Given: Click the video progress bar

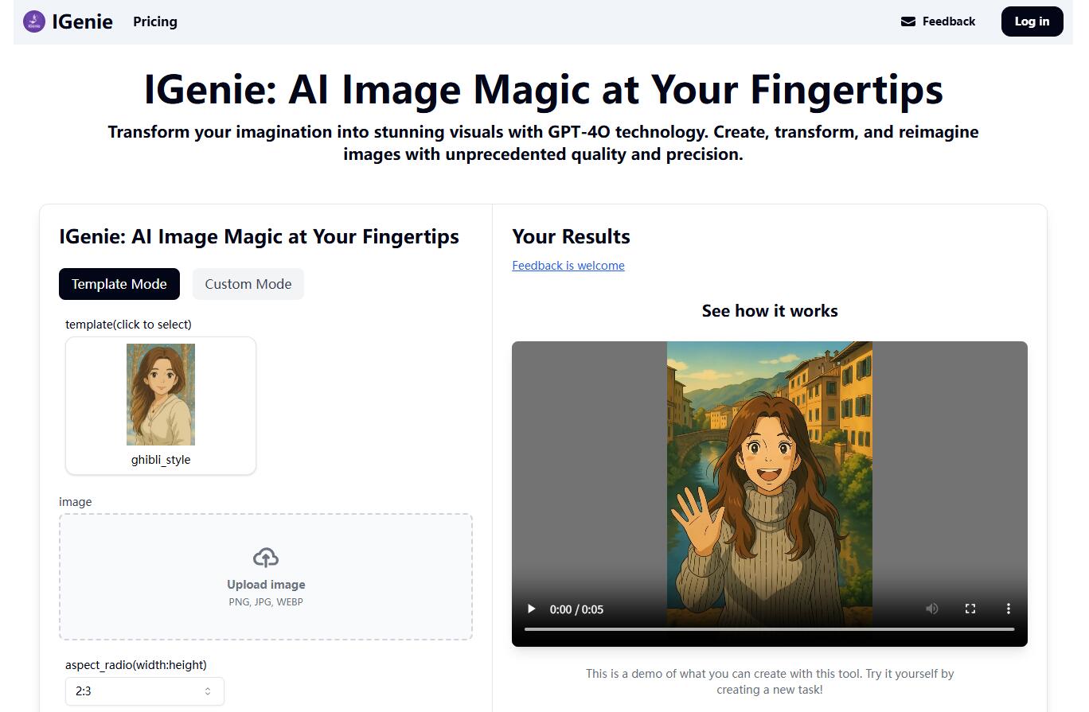Looking at the screenshot, I should (770, 629).
